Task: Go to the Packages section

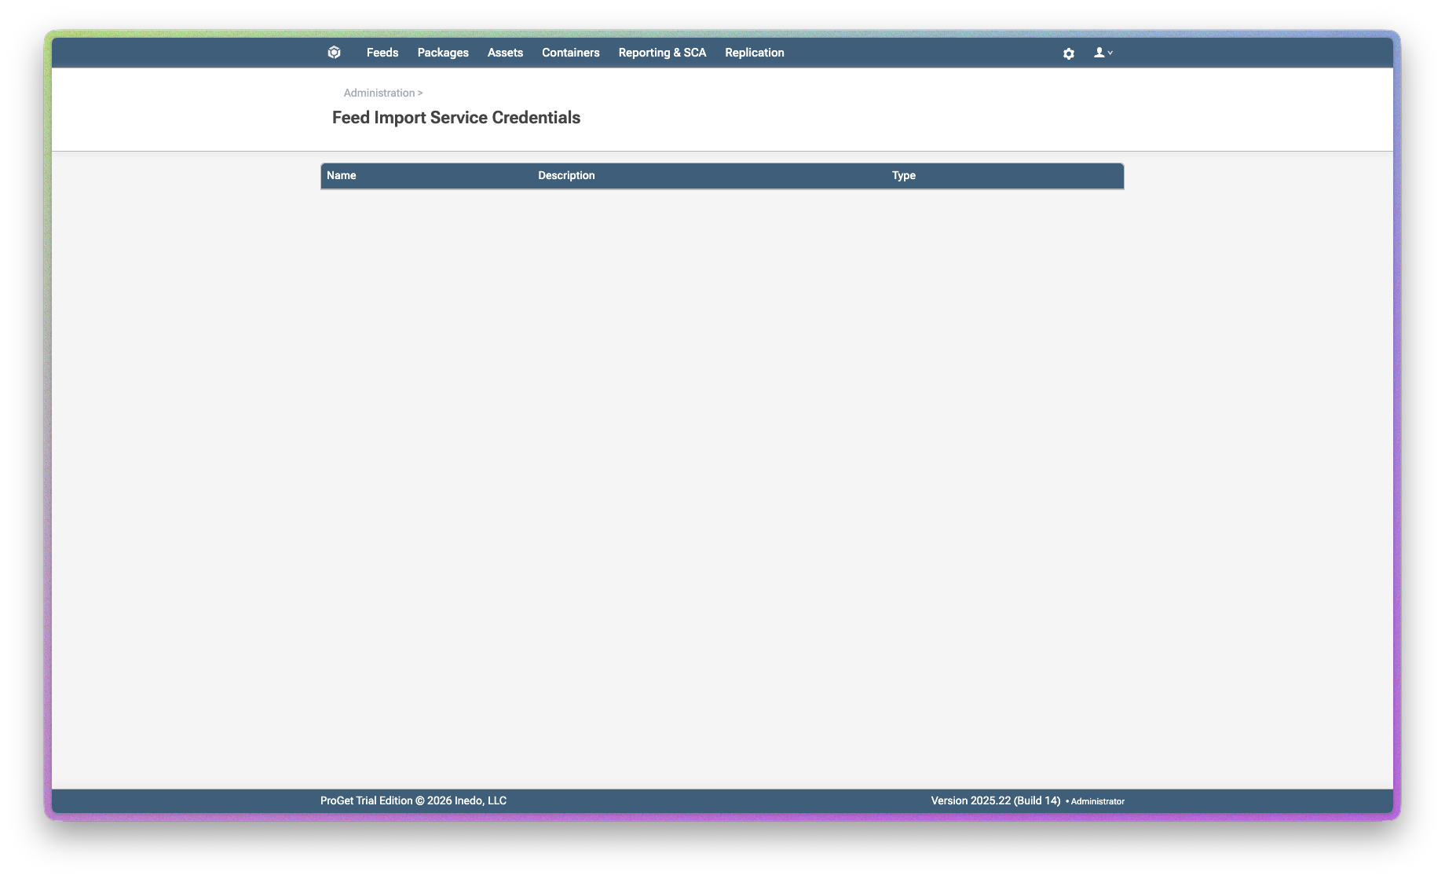Action: click(443, 53)
